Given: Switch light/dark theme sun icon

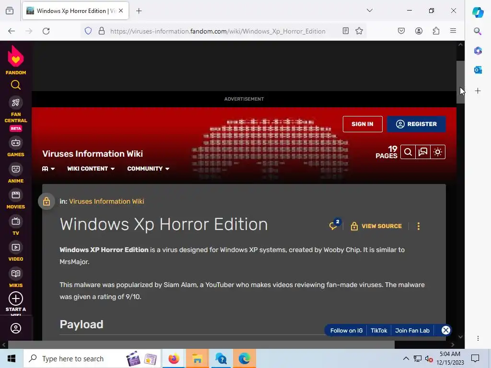Looking at the screenshot, I should pyautogui.click(x=438, y=152).
